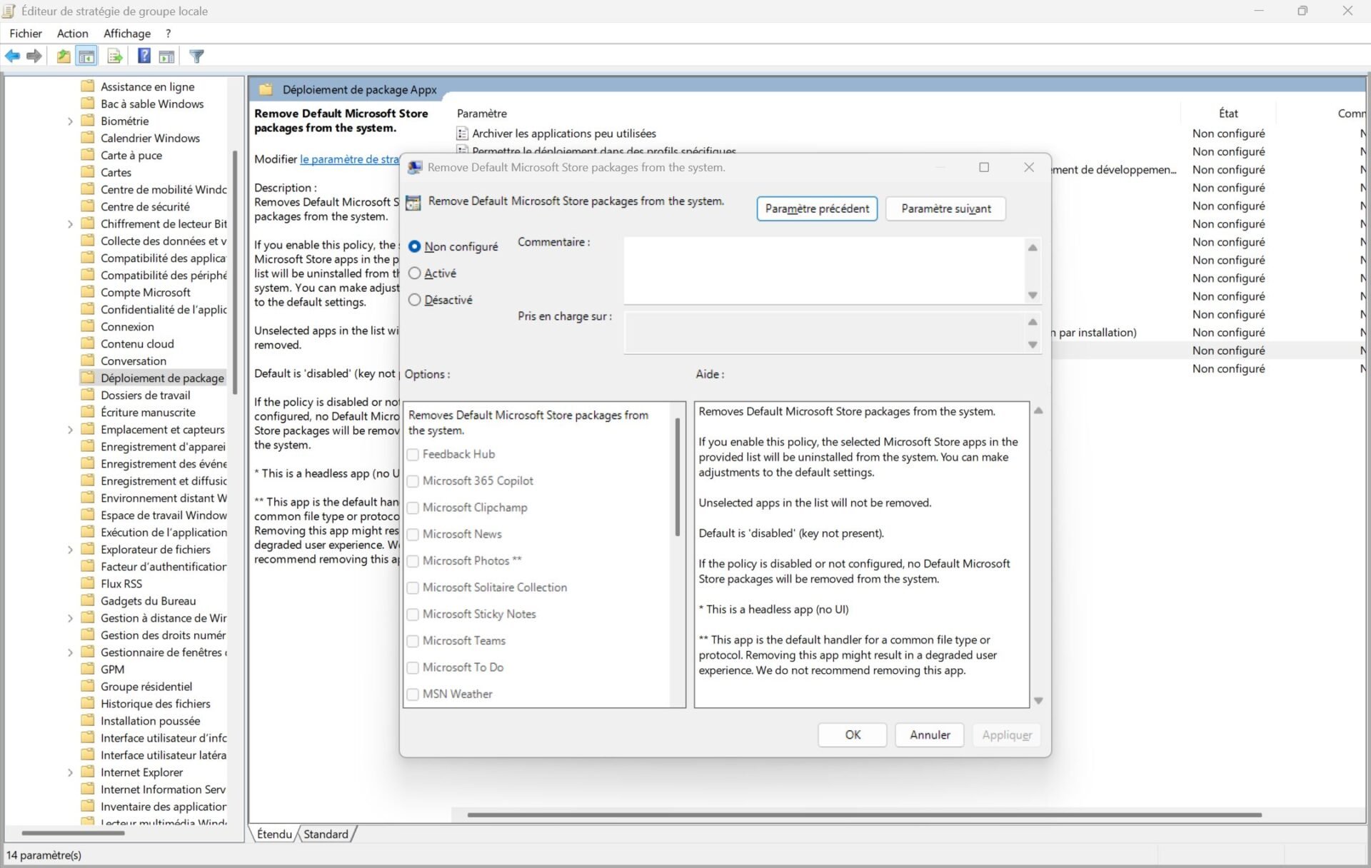Viewport: 1371px width, 868px height.
Task: Click the filter funnel toolbar icon
Action: (x=197, y=56)
